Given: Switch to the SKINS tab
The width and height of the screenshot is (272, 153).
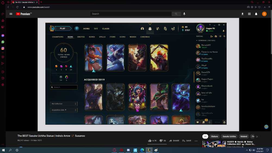Looking at the screenshot, I should 70,37.
